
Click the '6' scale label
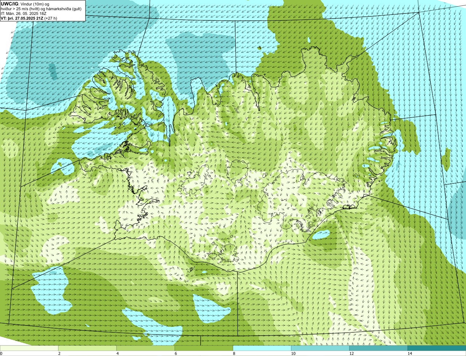click(x=175, y=353)
